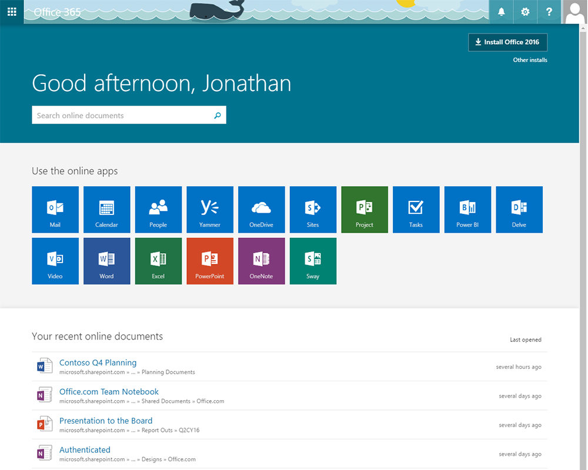The width and height of the screenshot is (588, 470).
Task: Start PowerPoint Online
Action: pos(209,261)
